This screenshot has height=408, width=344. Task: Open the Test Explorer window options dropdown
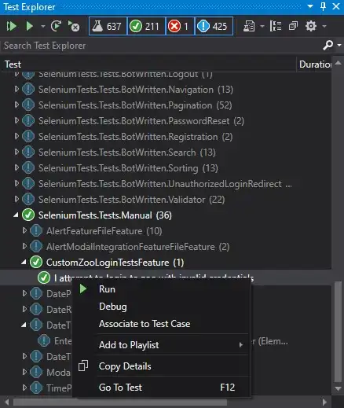[310, 6]
